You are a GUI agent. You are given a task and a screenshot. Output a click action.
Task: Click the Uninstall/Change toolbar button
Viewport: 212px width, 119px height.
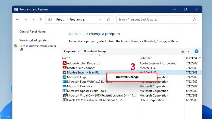pyautogui.click(x=95, y=51)
